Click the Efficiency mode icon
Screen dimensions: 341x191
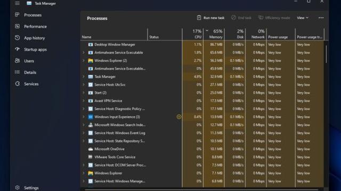(x=261, y=18)
